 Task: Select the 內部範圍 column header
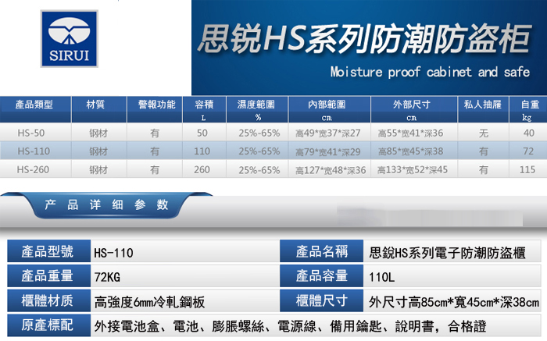327,104
